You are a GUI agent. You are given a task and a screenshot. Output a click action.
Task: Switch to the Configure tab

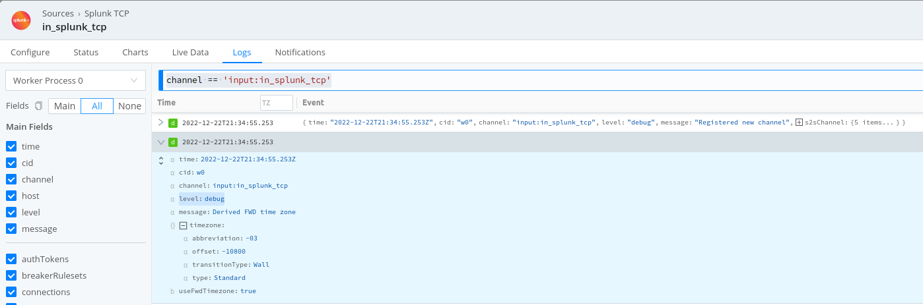(30, 52)
